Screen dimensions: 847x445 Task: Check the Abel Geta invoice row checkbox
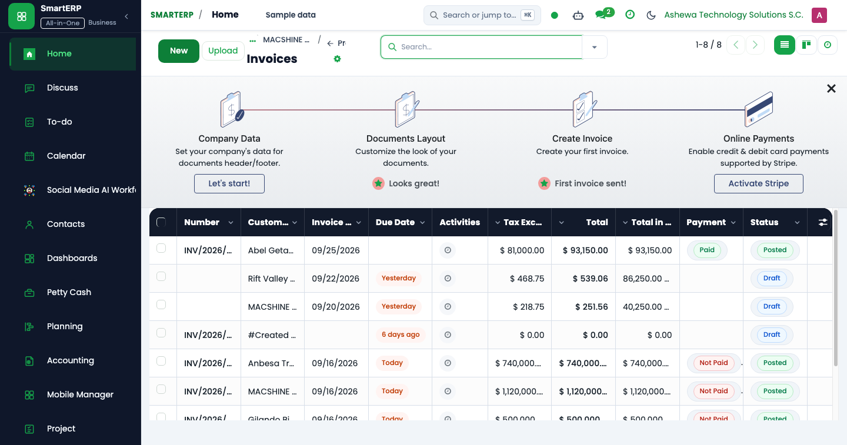pyautogui.click(x=161, y=248)
